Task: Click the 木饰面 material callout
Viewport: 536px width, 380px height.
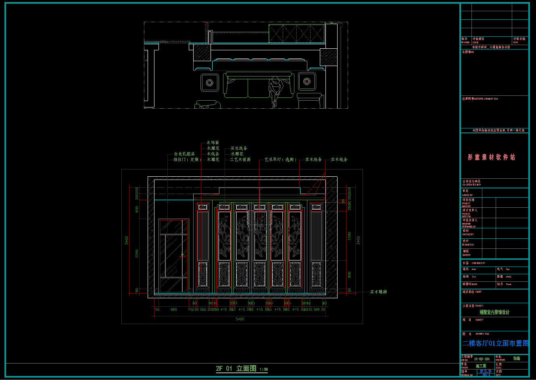Action: click(213, 142)
